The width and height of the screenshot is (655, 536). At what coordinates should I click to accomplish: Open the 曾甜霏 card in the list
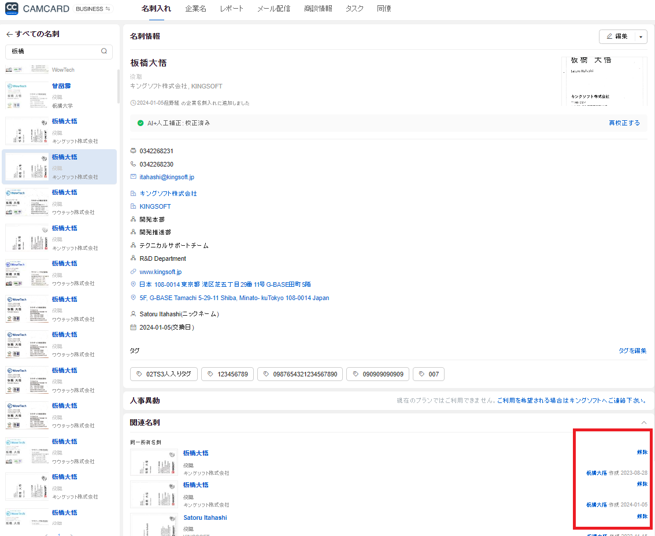point(61,86)
